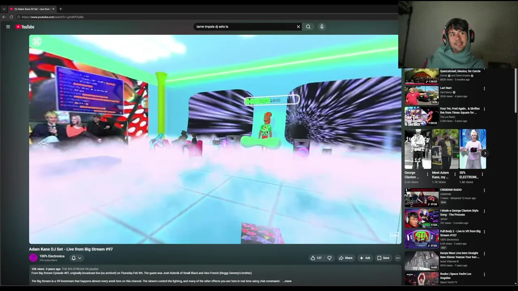Click the Space Yacht TV channel name
518x291 pixels.
pyautogui.click(x=448, y=282)
